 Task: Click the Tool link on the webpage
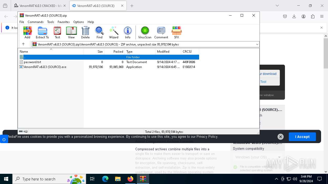(x=263, y=82)
